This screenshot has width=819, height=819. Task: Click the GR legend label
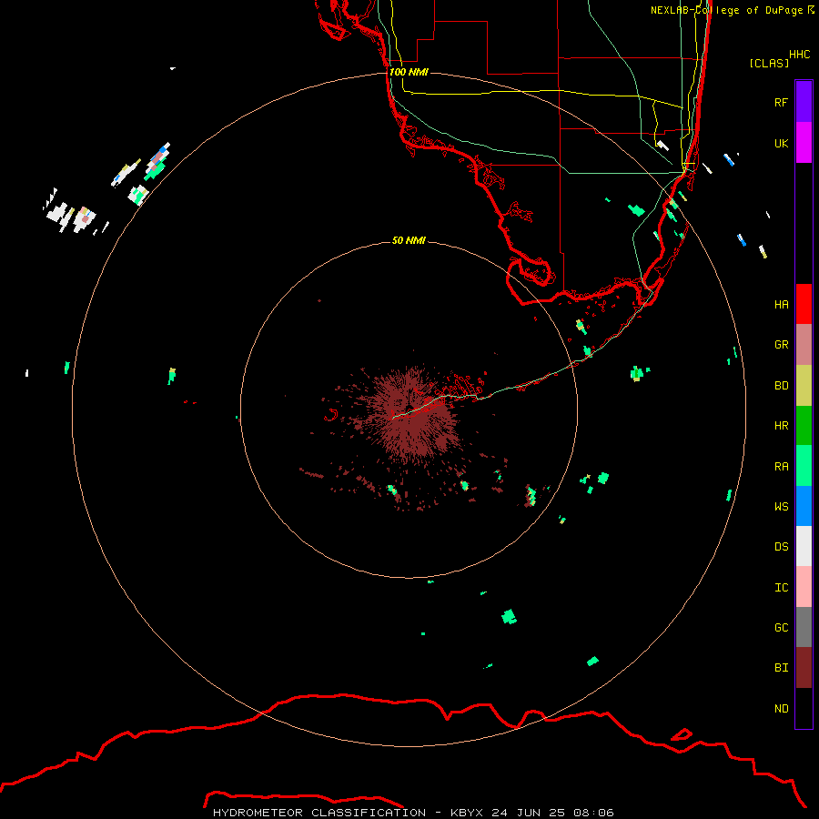coord(781,345)
